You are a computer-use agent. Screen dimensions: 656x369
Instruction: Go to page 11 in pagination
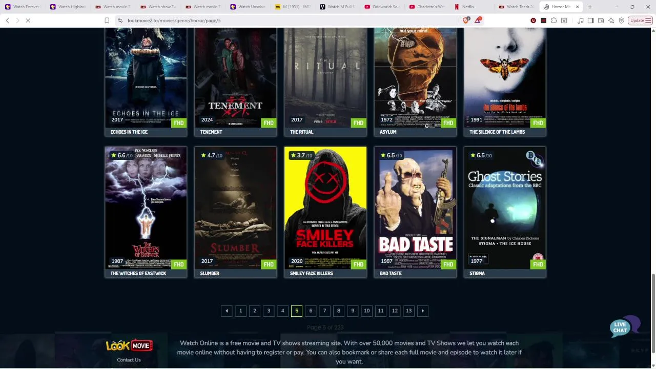coord(380,311)
